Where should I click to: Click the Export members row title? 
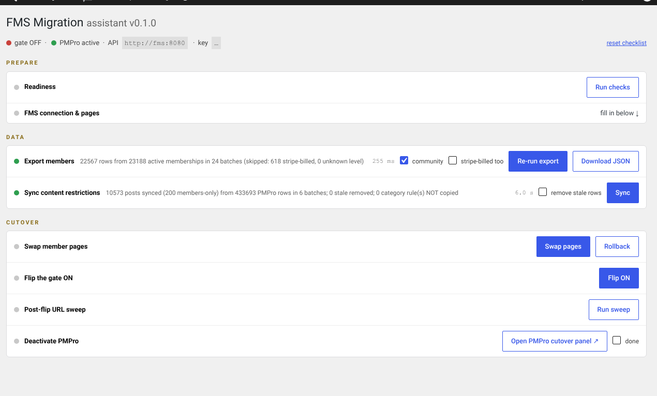coord(49,161)
